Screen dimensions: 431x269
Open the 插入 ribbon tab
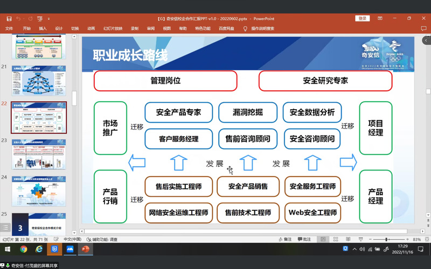point(43,29)
